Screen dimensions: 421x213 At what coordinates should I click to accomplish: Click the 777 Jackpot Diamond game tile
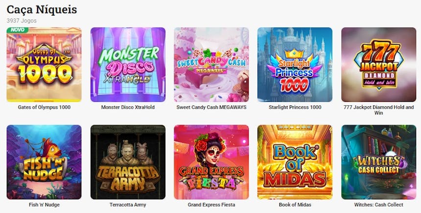pos(378,64)
